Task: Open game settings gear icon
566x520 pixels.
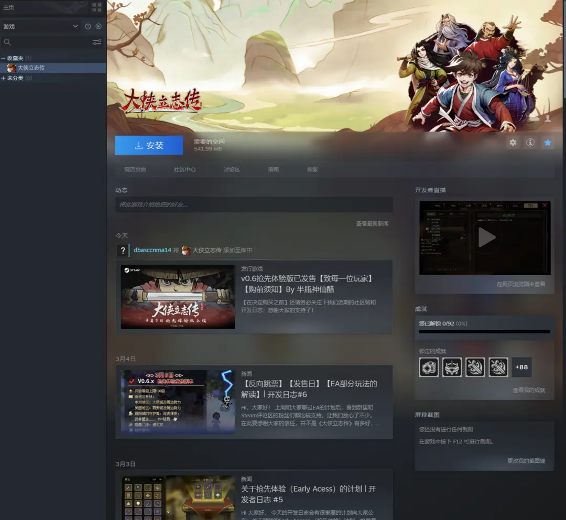Action: [x=513, y=143]
